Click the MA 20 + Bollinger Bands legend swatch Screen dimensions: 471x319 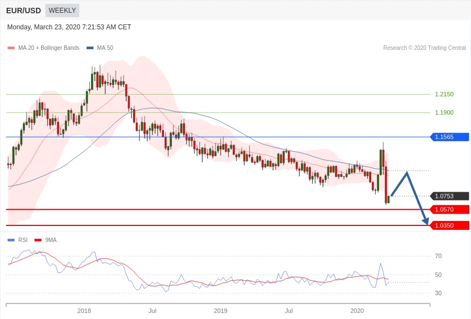11,48
